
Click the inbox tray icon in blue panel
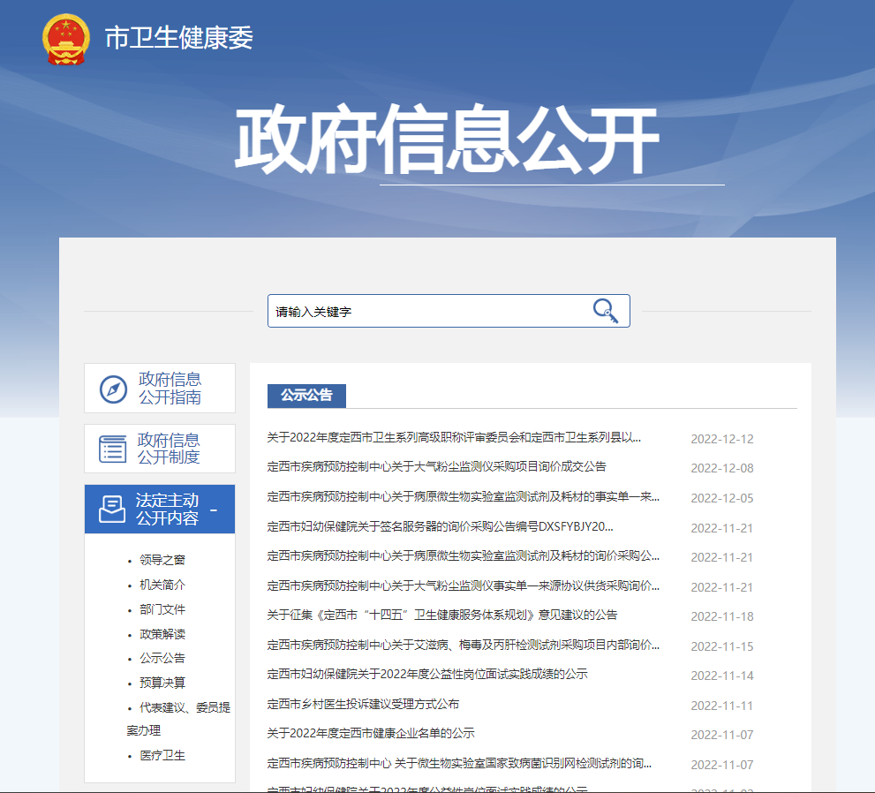[x=112, y=510]
